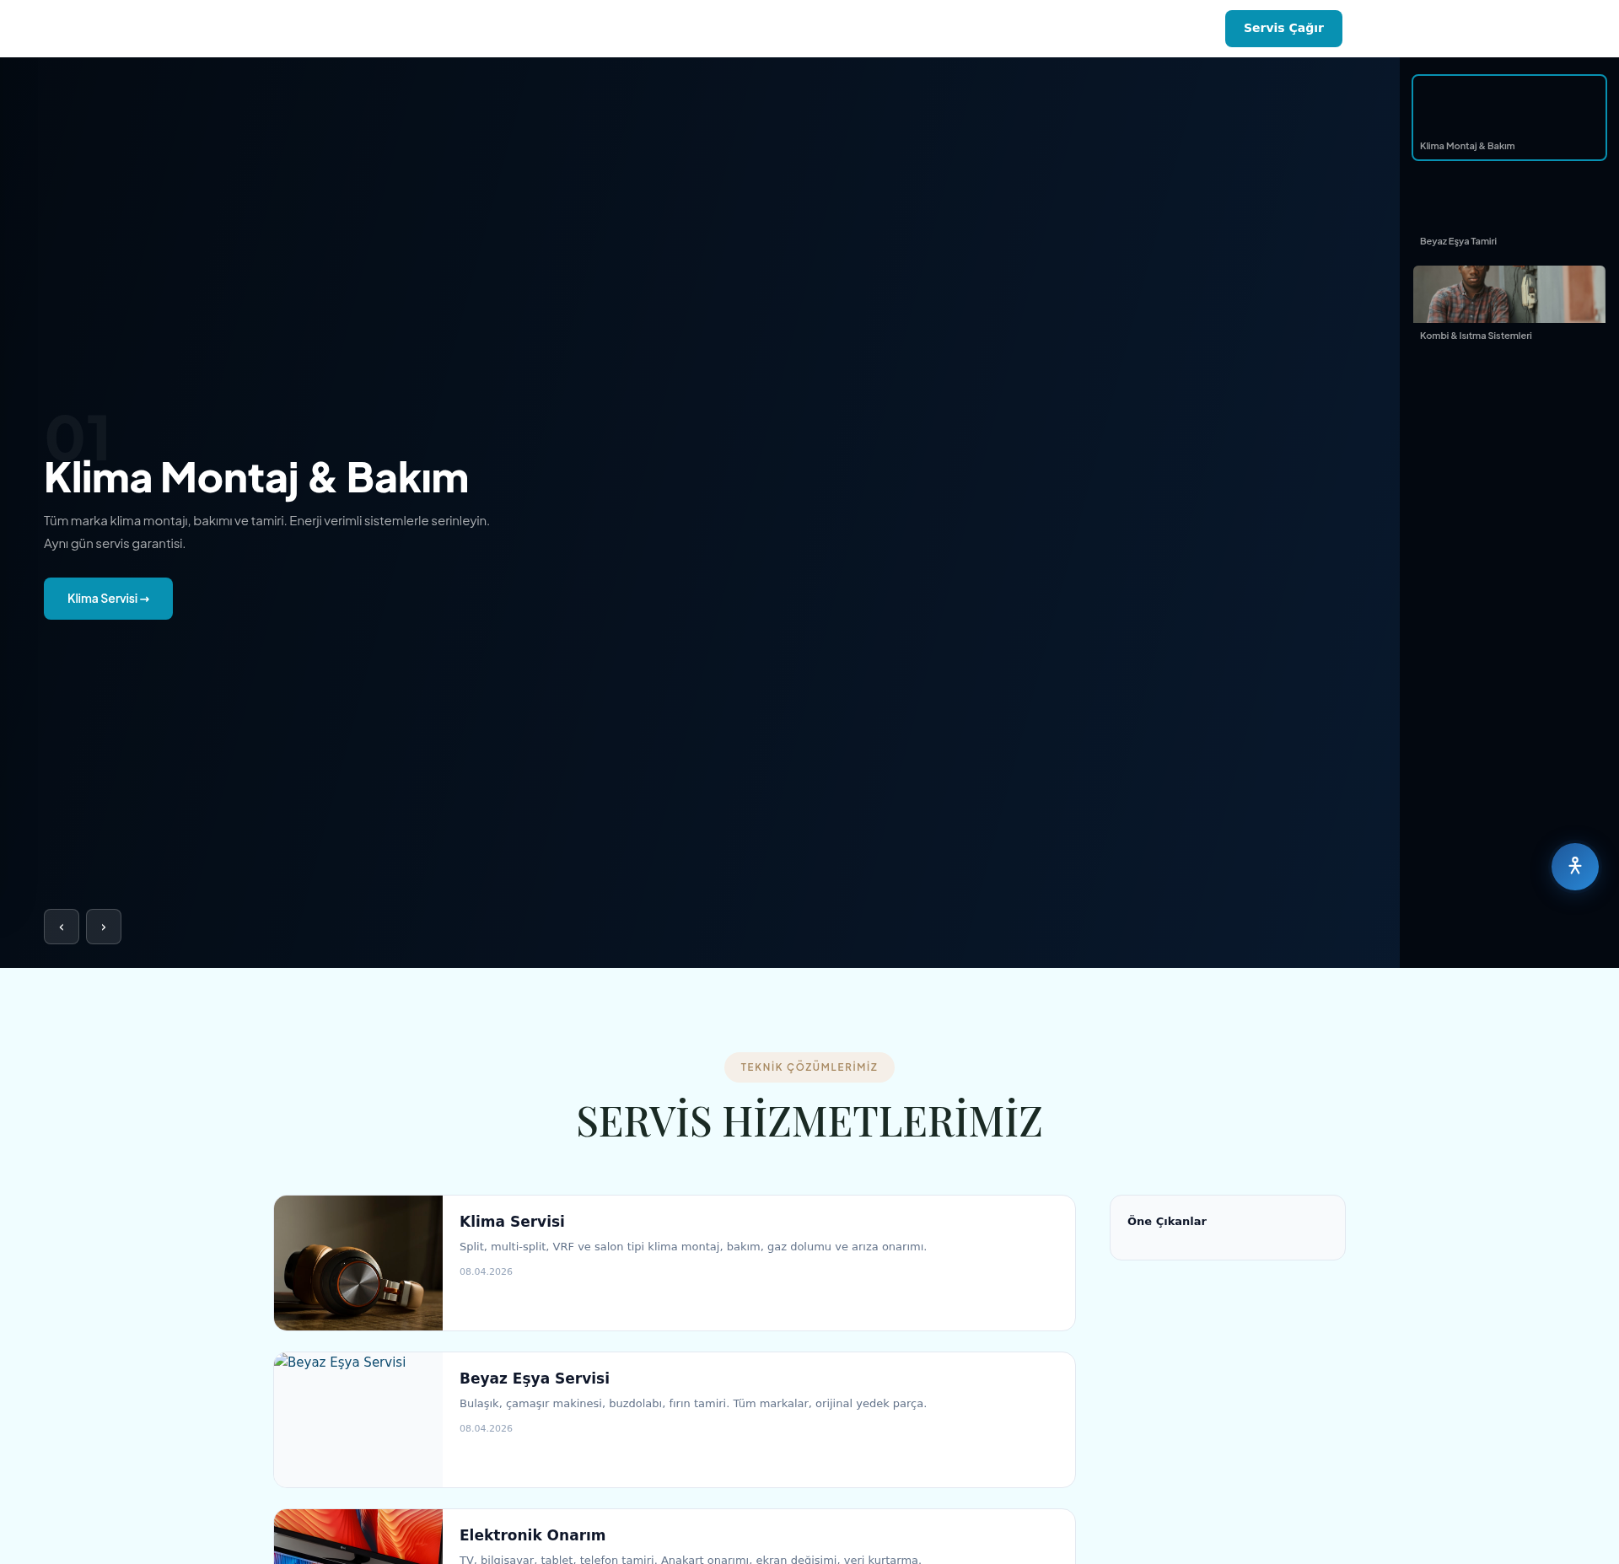Click the hero text starting 'Tüm marka klima montajı'
Viewport: 1619px width, 1564px height.
coord(266,532)
